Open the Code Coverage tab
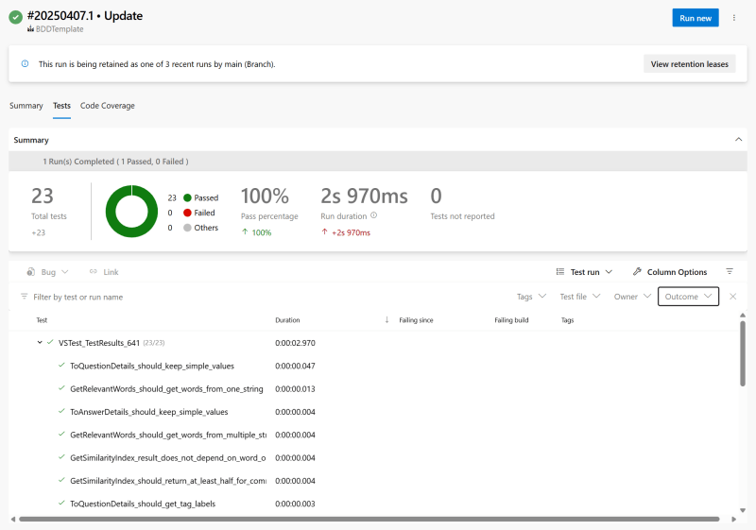Viewport: 756px width, 530px height. (108, 106)
